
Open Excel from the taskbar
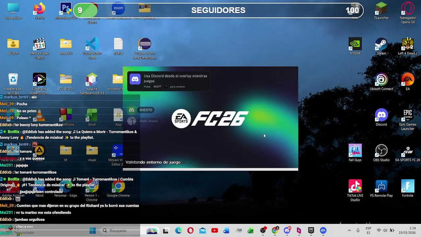(251, 231)
